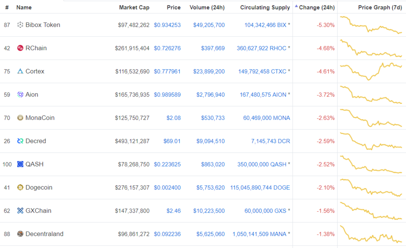Open the MonaCoin coin page
Image resolution: width=406 pixels, height=248 pixels.
click(x=40, y=118)
